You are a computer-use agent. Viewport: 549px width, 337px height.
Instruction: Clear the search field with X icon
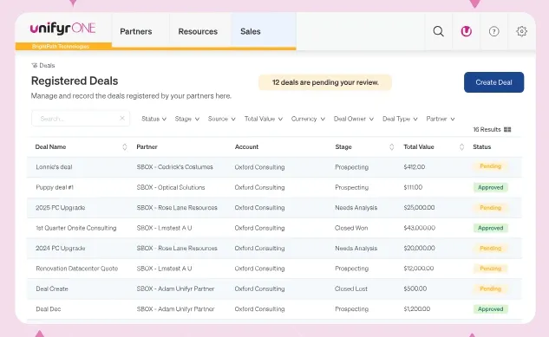(x=122, y=118)
